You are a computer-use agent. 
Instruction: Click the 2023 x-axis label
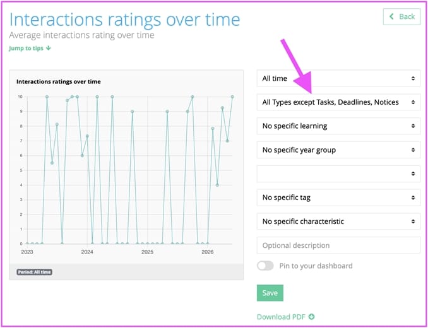[x=27, y=252]
